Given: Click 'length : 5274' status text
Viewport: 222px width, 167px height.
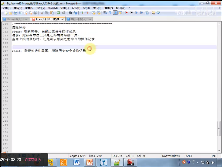Looking at the screenshot, I should click(x=77, y=156).
